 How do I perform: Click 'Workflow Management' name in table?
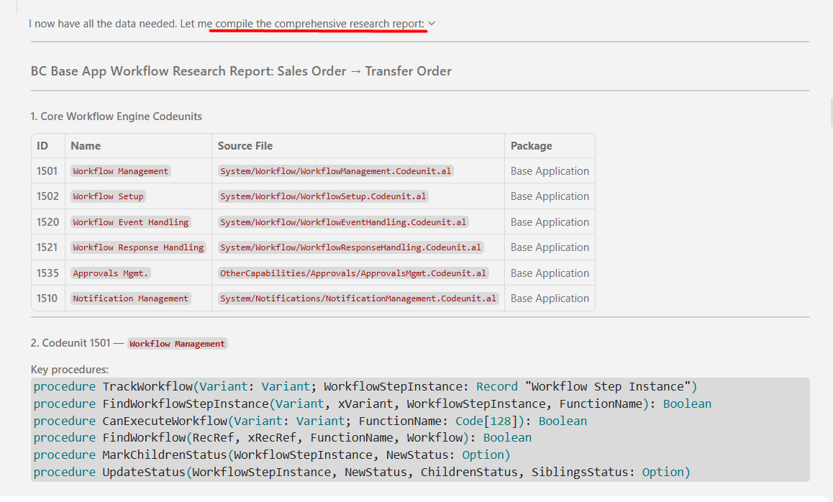click(x=121, y=171)
